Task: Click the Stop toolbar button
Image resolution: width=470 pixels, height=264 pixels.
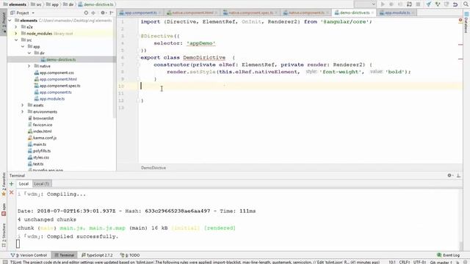Action: click(418, 4)
